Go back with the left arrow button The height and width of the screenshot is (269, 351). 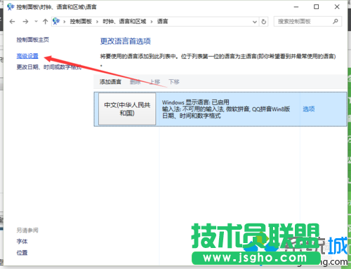(x=12, y=22)
